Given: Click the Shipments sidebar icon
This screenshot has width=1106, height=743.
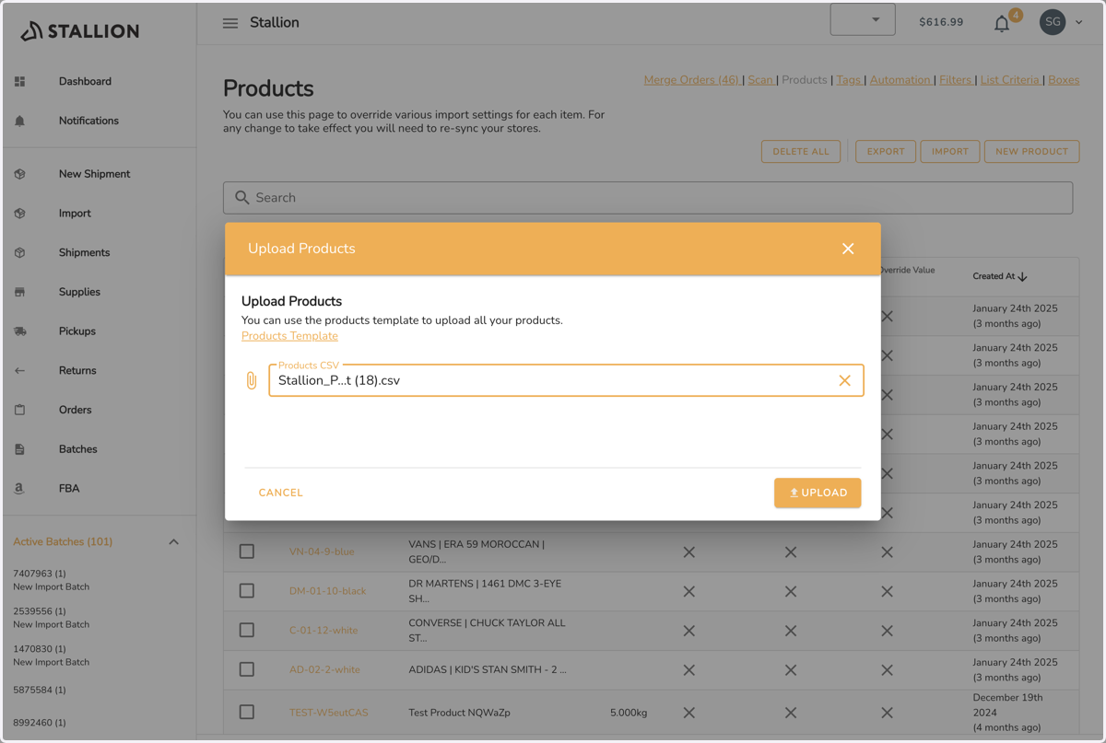Looking at the screenshot, I should coord(20,252).
